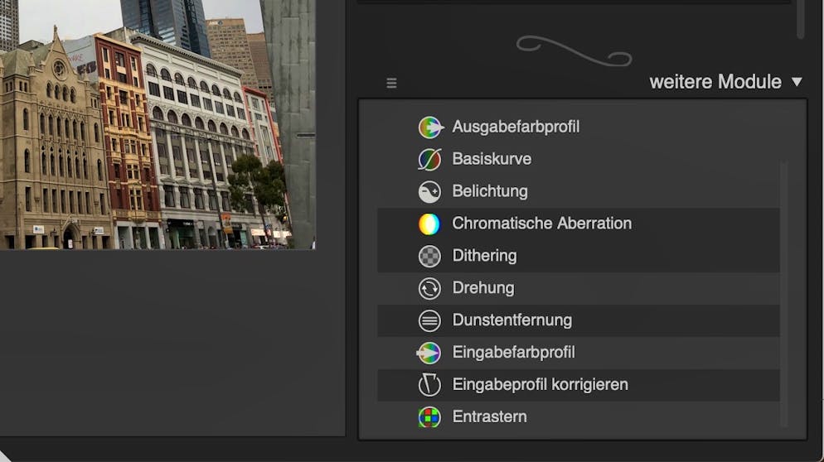Viewport: 824px width, 462px height.
Task: Open the module presets hamburger menu
Action: pyautogui.click(x=391, y=83)
